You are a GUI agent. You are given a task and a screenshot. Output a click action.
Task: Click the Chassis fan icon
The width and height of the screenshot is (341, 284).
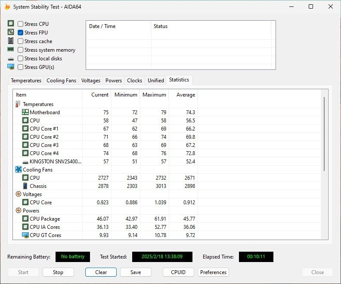coord(25,186)
